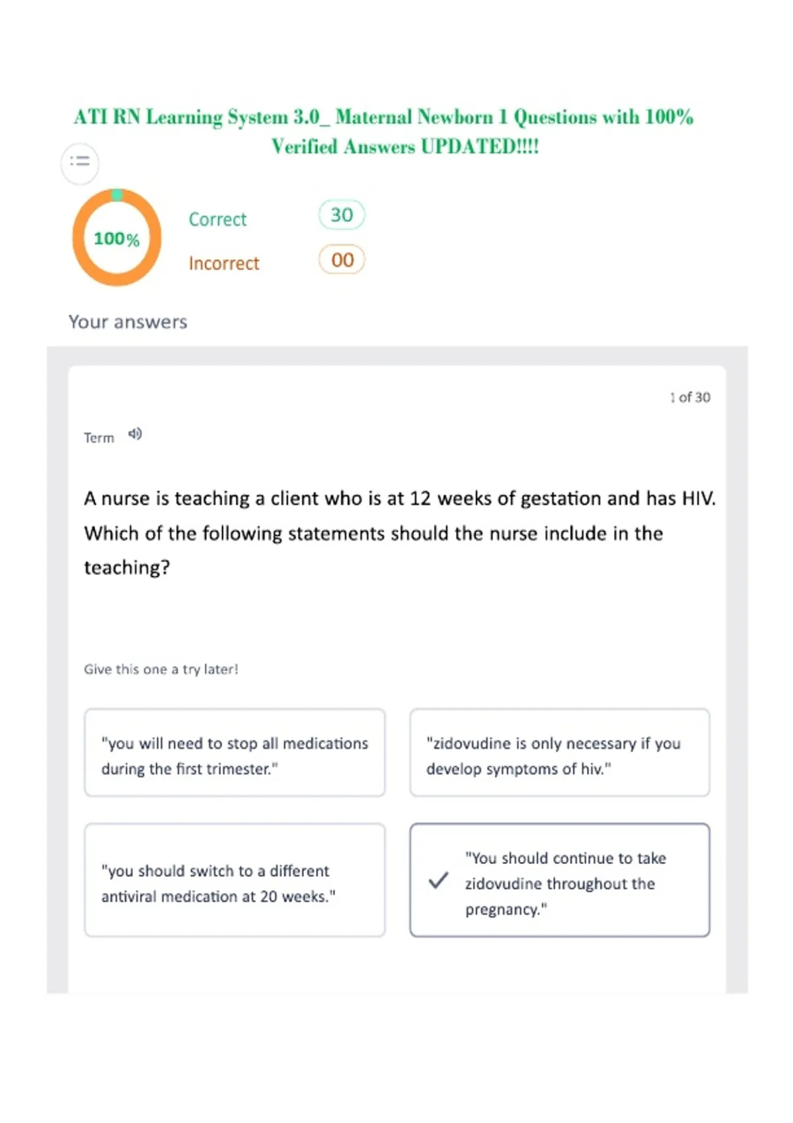Select "continue to take zidovudine" answer
This screenshot has height=1123, width=793.
tap(560, 880)
